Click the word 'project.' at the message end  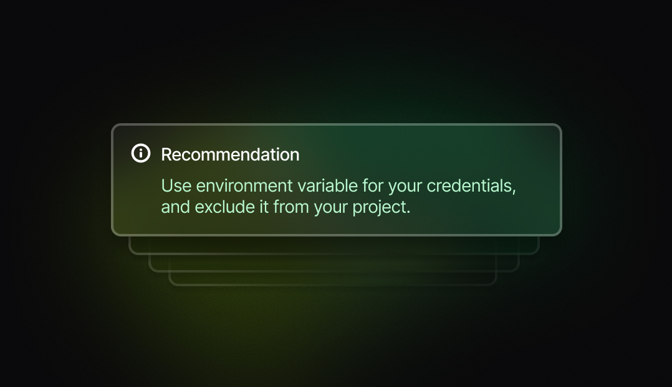tap(382, 207)
